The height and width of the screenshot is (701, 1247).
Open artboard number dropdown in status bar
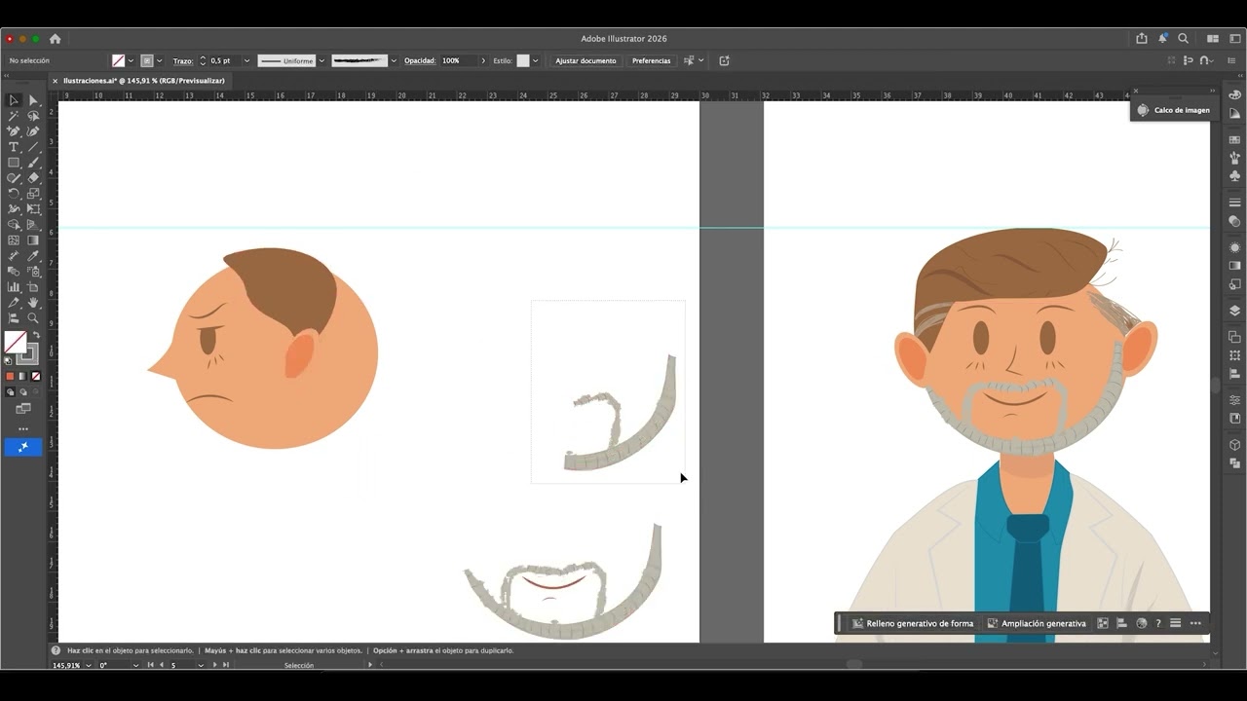(x=201, y=665)
